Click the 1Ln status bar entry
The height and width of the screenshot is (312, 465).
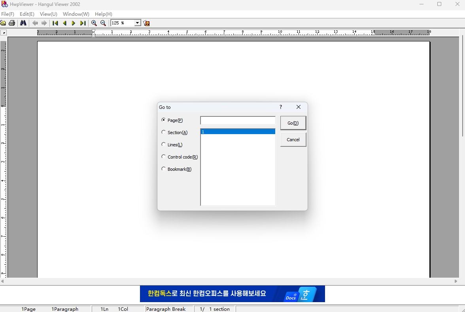(104, 309)
